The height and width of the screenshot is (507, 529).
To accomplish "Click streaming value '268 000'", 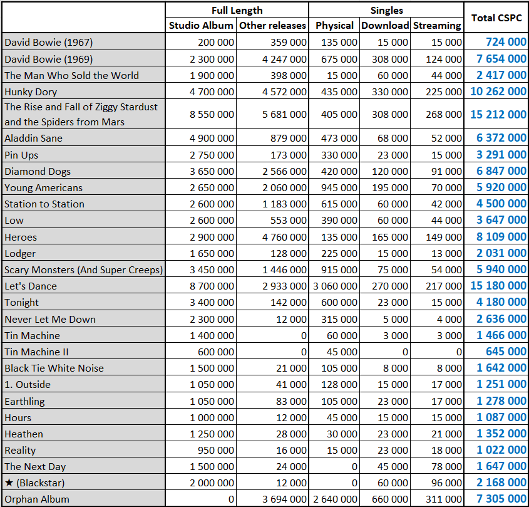I will point(444,115).
